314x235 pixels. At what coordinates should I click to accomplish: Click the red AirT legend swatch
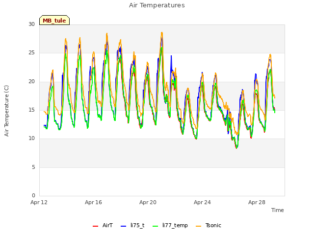click(x=96, y=226)
